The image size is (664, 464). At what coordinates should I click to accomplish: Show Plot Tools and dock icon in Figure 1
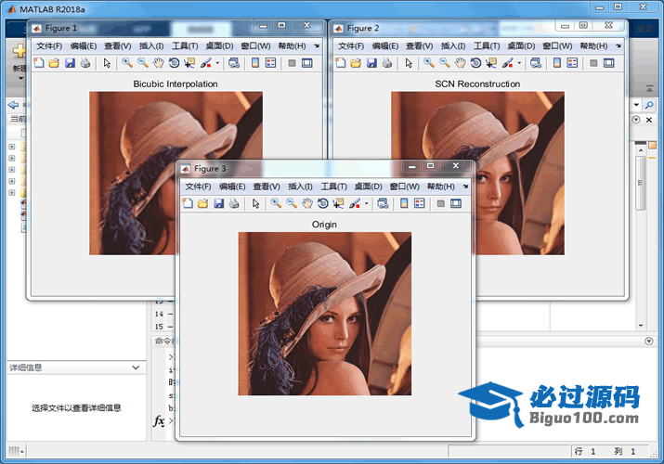point(307,63)
